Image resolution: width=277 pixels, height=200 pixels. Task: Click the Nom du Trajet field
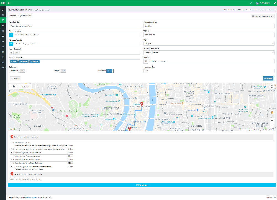74,26
